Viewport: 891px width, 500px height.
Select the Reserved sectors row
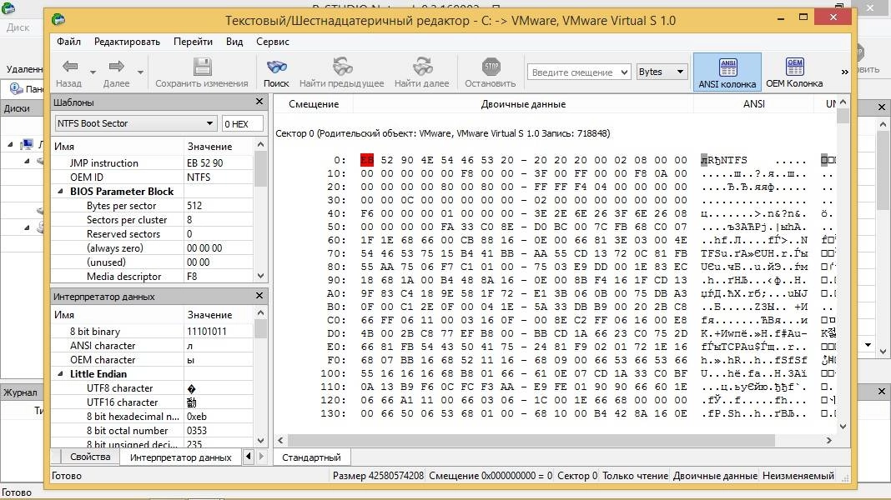pos(153,234)
